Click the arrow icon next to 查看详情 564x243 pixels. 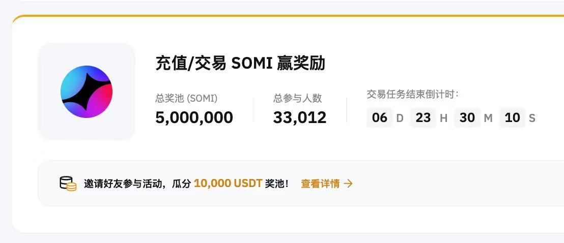(x=348, y=184)
